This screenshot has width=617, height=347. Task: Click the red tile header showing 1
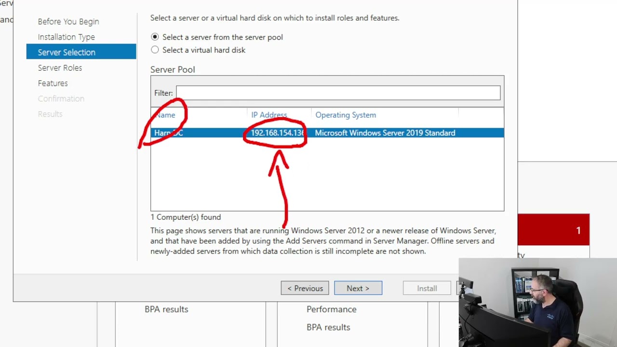click(553, 230)
